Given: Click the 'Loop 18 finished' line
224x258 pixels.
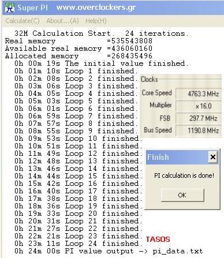Looking at the screenshot, I should tap(79, 199).
